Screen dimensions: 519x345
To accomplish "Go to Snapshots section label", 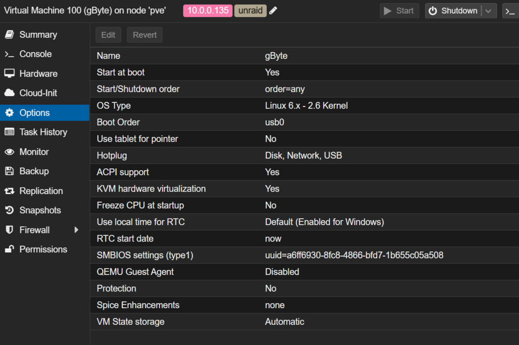I will click(x=40, y=210).
